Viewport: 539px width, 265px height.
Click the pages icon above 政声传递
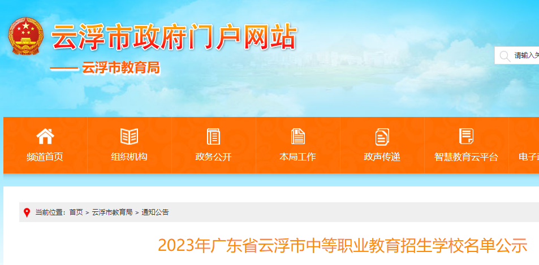[x=382, y=137]
